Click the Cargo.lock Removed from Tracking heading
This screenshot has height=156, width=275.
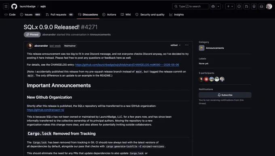point(61,133)
